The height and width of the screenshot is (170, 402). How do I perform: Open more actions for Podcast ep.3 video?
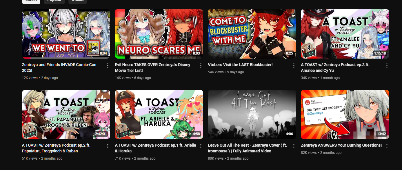point(387,66)
